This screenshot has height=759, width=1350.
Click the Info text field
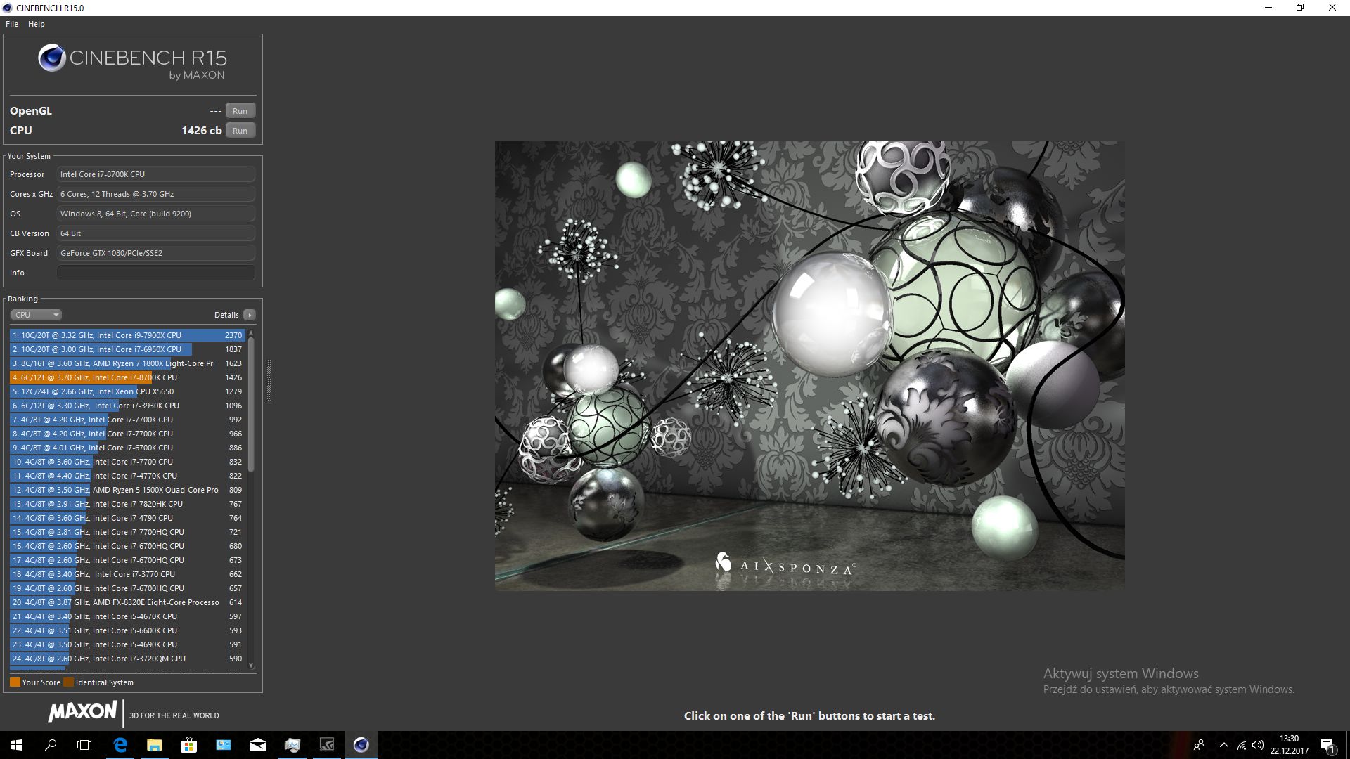(x=155, y=273)
